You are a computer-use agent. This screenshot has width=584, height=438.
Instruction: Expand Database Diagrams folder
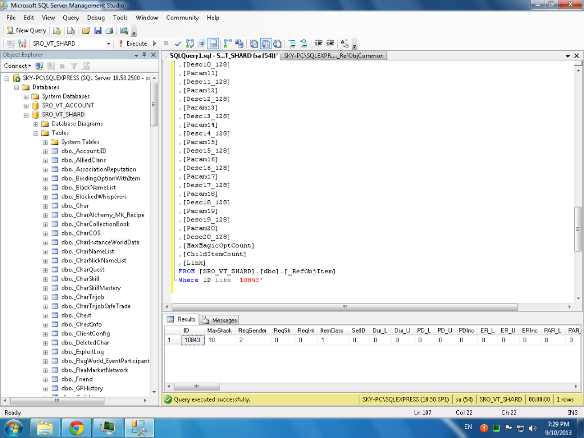pos(36,124)
